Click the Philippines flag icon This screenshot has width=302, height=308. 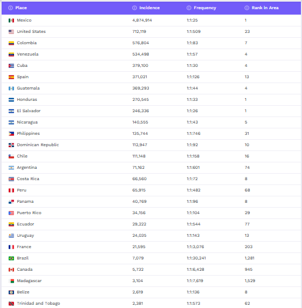tap(11, 134)
